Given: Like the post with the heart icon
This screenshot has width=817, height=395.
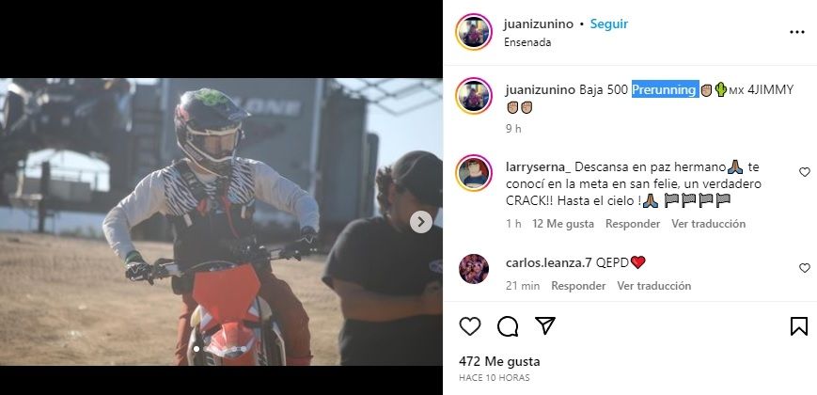Looking at the screenshot, I should coord(469,326).
